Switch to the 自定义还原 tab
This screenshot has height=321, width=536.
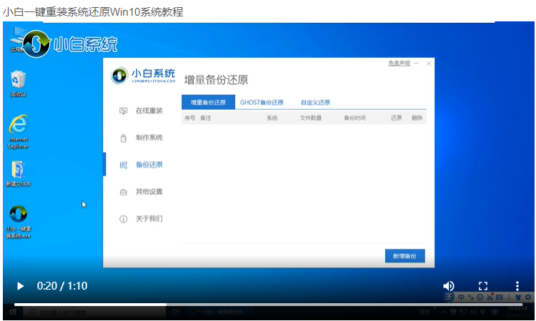tap(315, 102)
